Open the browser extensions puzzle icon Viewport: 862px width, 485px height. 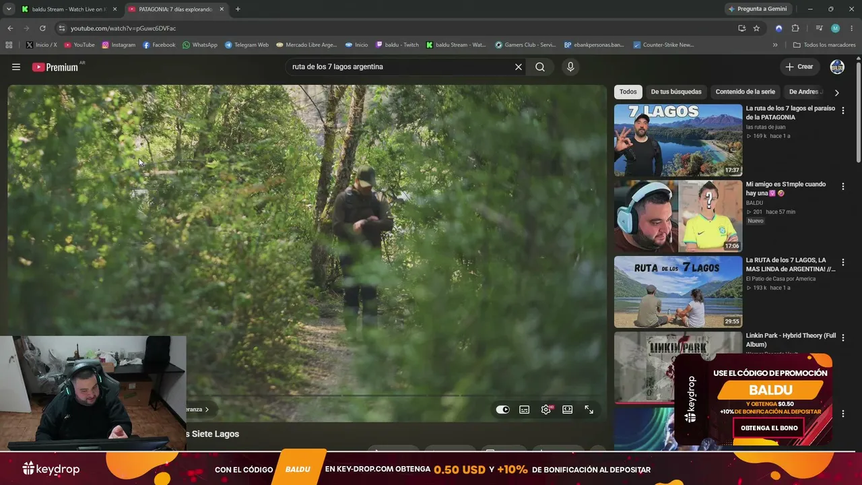(795, 28)
